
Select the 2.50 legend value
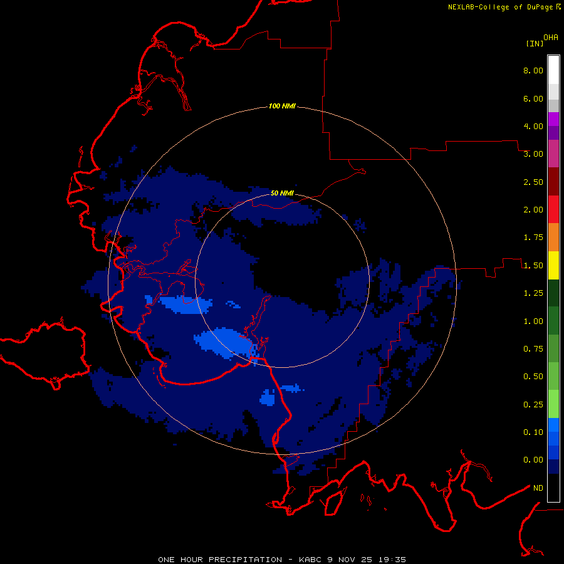point(533,182)
